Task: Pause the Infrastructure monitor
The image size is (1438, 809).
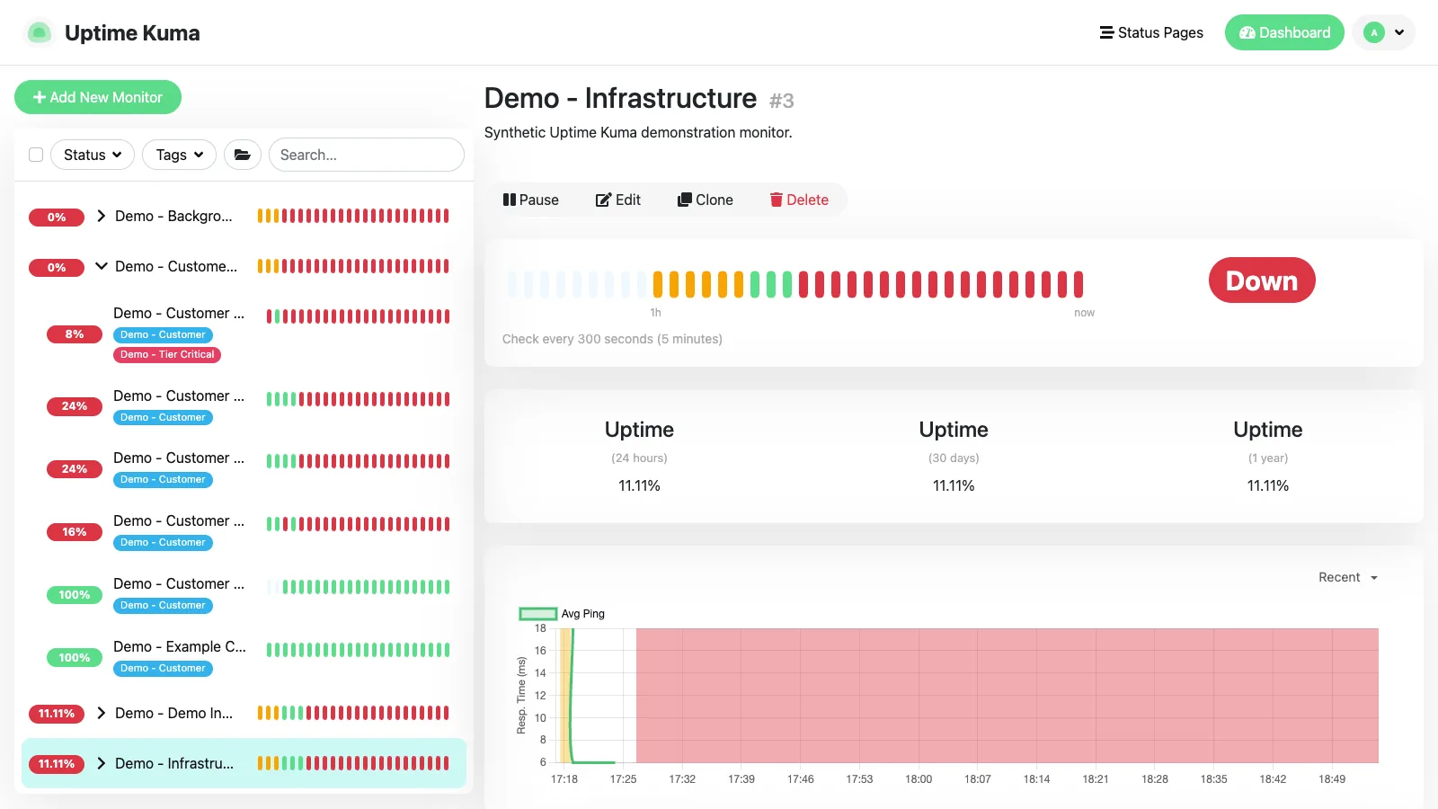Action: pos(531,200)
